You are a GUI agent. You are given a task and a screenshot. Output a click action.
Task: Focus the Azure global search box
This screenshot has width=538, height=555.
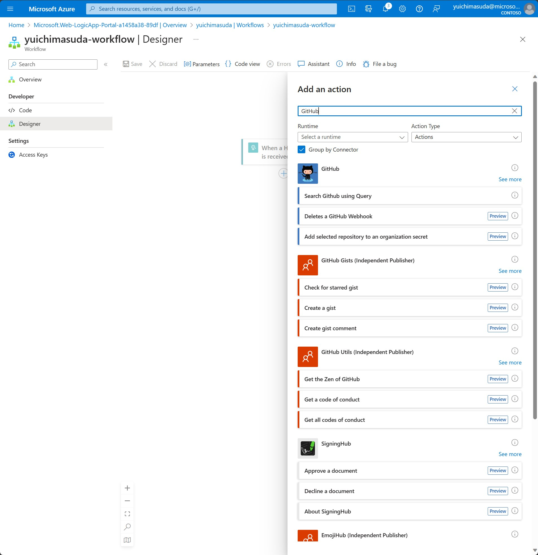click(x=211, y=9)
